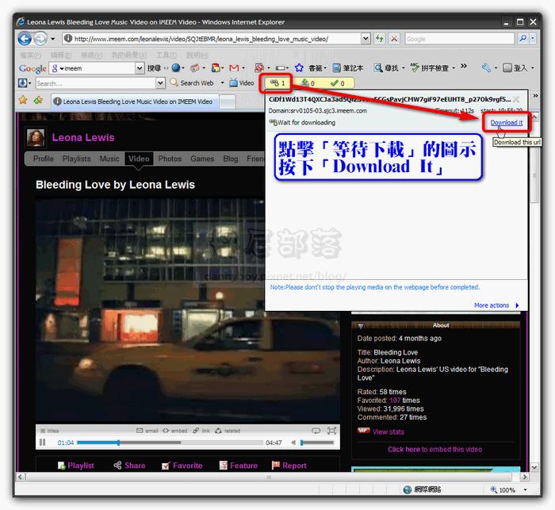Open the Search Web dropdown arrow

222,82
